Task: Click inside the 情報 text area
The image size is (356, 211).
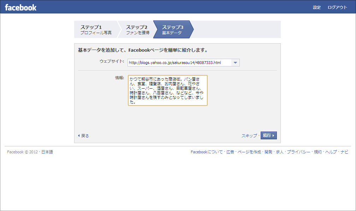Action: pyautogui.click(x=167, y=90)
